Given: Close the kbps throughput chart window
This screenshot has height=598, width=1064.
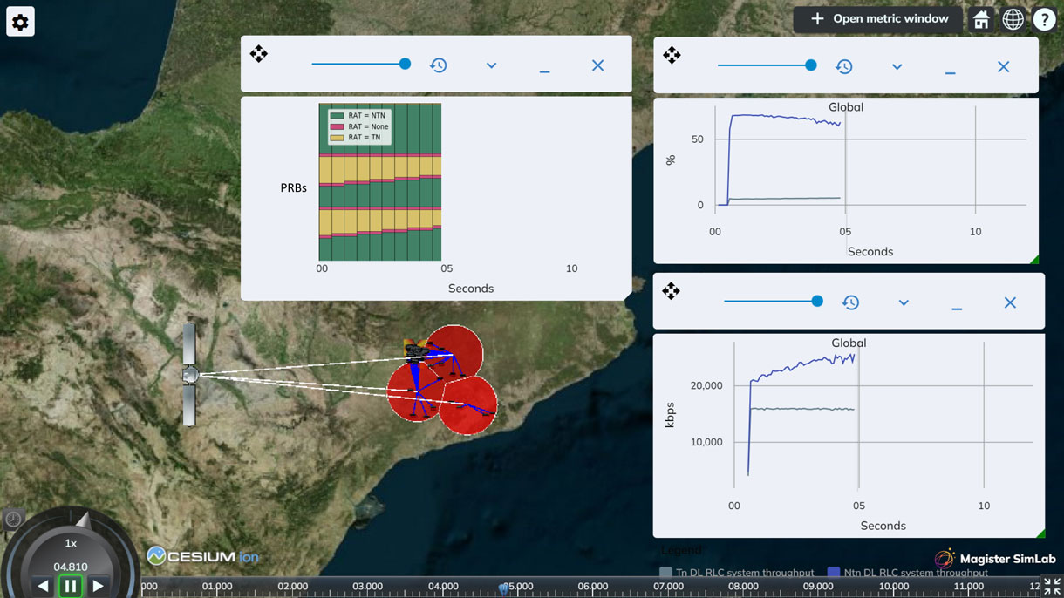Looking at the screenshot, I should [1010, 302].
